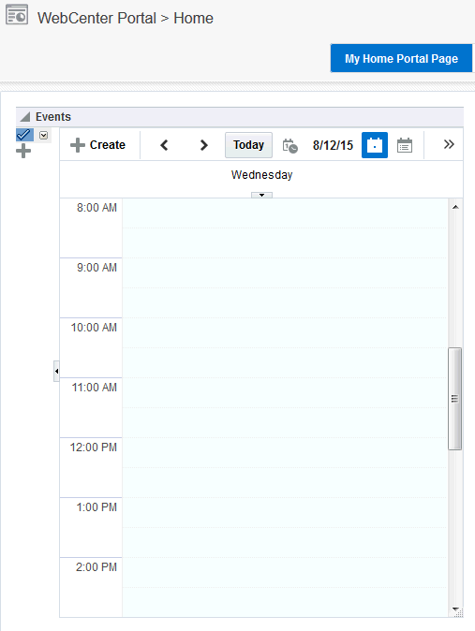This screenshot has height=631, width=475.
Task: Collapse the side pane splitter arrow
Action: [56, 371]
